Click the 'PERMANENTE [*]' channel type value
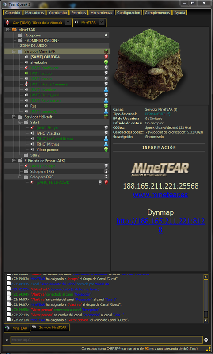This screenshot has height=354, width=213. (x=158, y=114)
